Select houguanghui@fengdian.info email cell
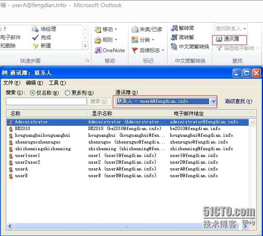This screenshot has width=263, height=236. point(201,135)
